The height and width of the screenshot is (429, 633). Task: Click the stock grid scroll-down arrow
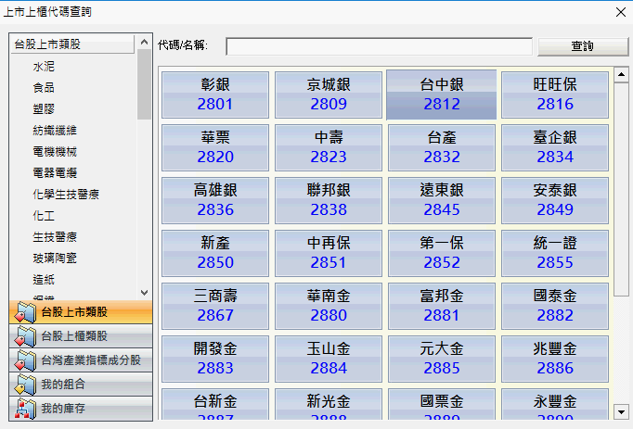click(621, 410)
